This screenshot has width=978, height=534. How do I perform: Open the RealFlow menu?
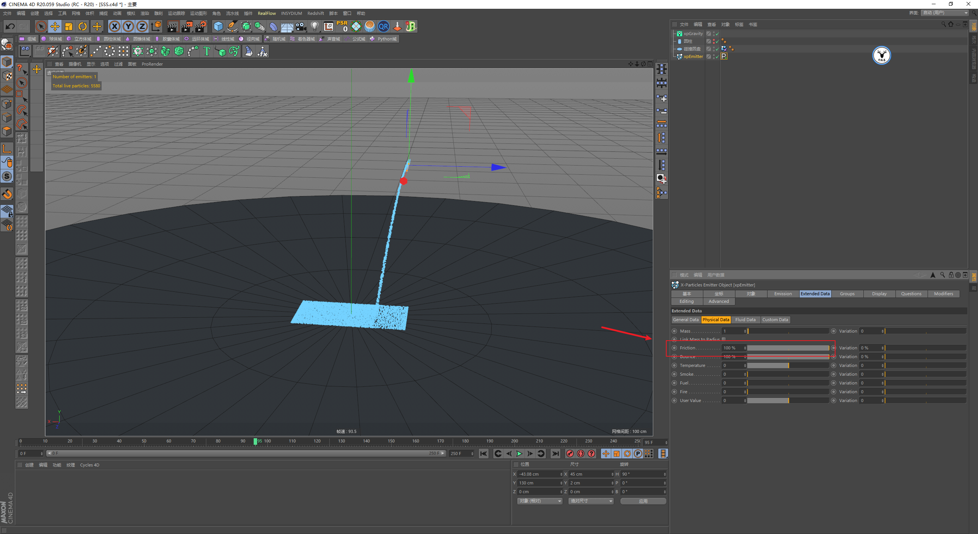(x=266, y=13)
